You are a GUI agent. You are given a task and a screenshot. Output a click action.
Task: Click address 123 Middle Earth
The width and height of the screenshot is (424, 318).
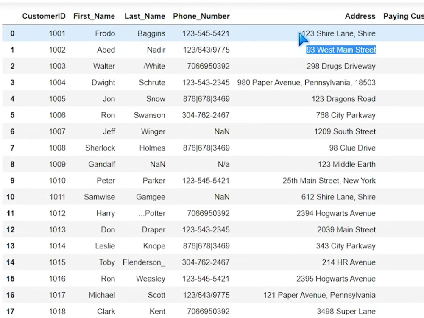[347, 165]
